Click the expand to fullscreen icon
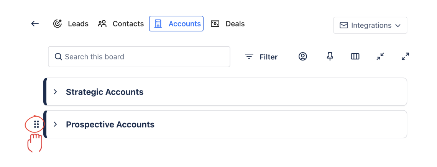437x167 pixels. pos(405,57)
